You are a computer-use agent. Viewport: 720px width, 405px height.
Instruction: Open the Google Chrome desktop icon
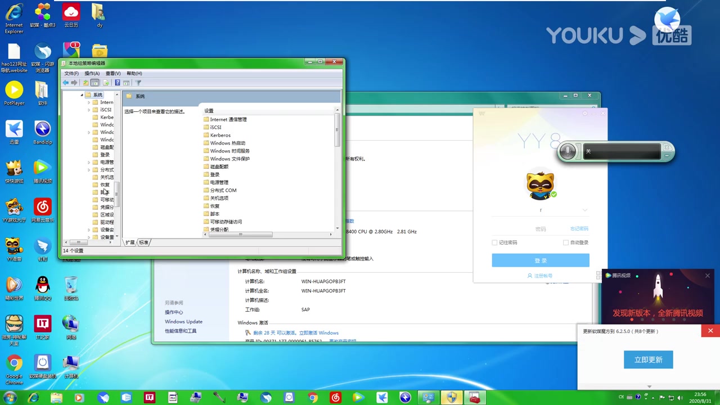tap(14, 369)
